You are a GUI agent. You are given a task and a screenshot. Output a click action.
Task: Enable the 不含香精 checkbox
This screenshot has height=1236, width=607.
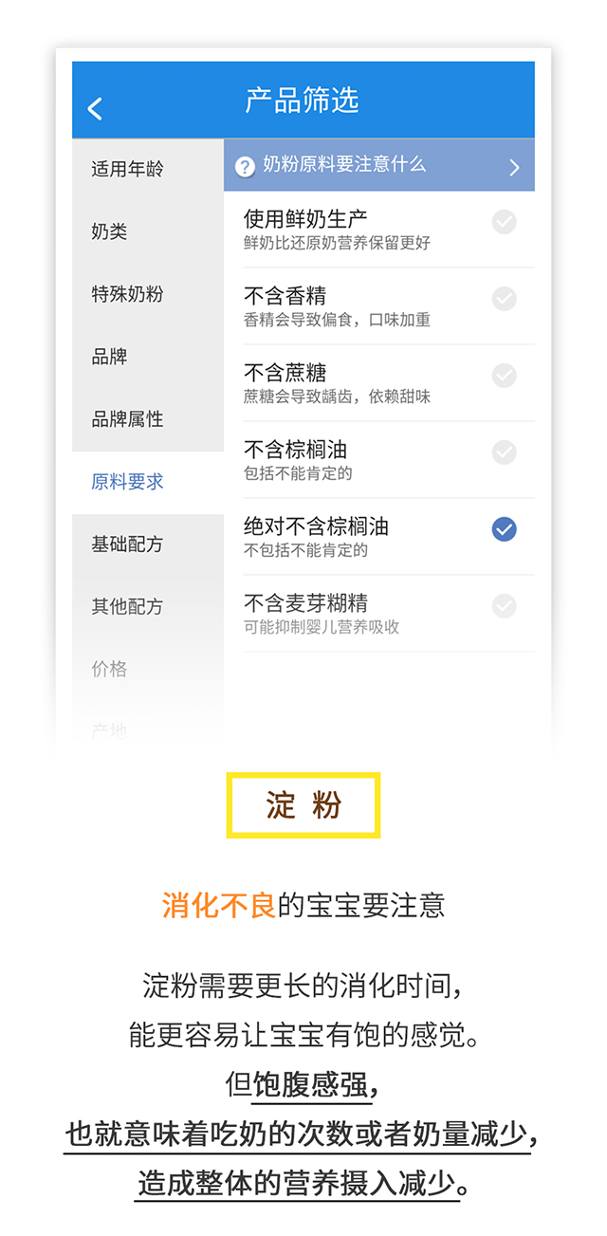[504, 299]
